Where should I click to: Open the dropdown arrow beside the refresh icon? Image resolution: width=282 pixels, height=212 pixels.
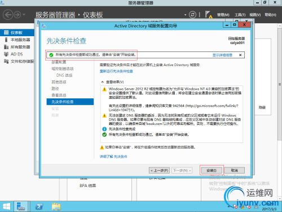(185, 15)
